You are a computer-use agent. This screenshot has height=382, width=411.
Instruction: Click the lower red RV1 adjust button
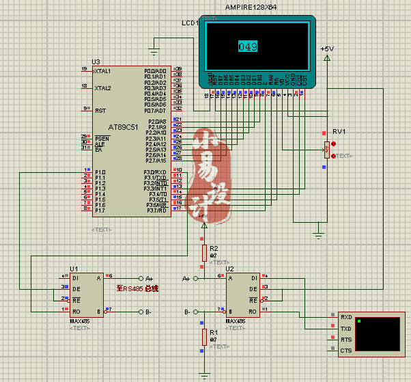333,156
